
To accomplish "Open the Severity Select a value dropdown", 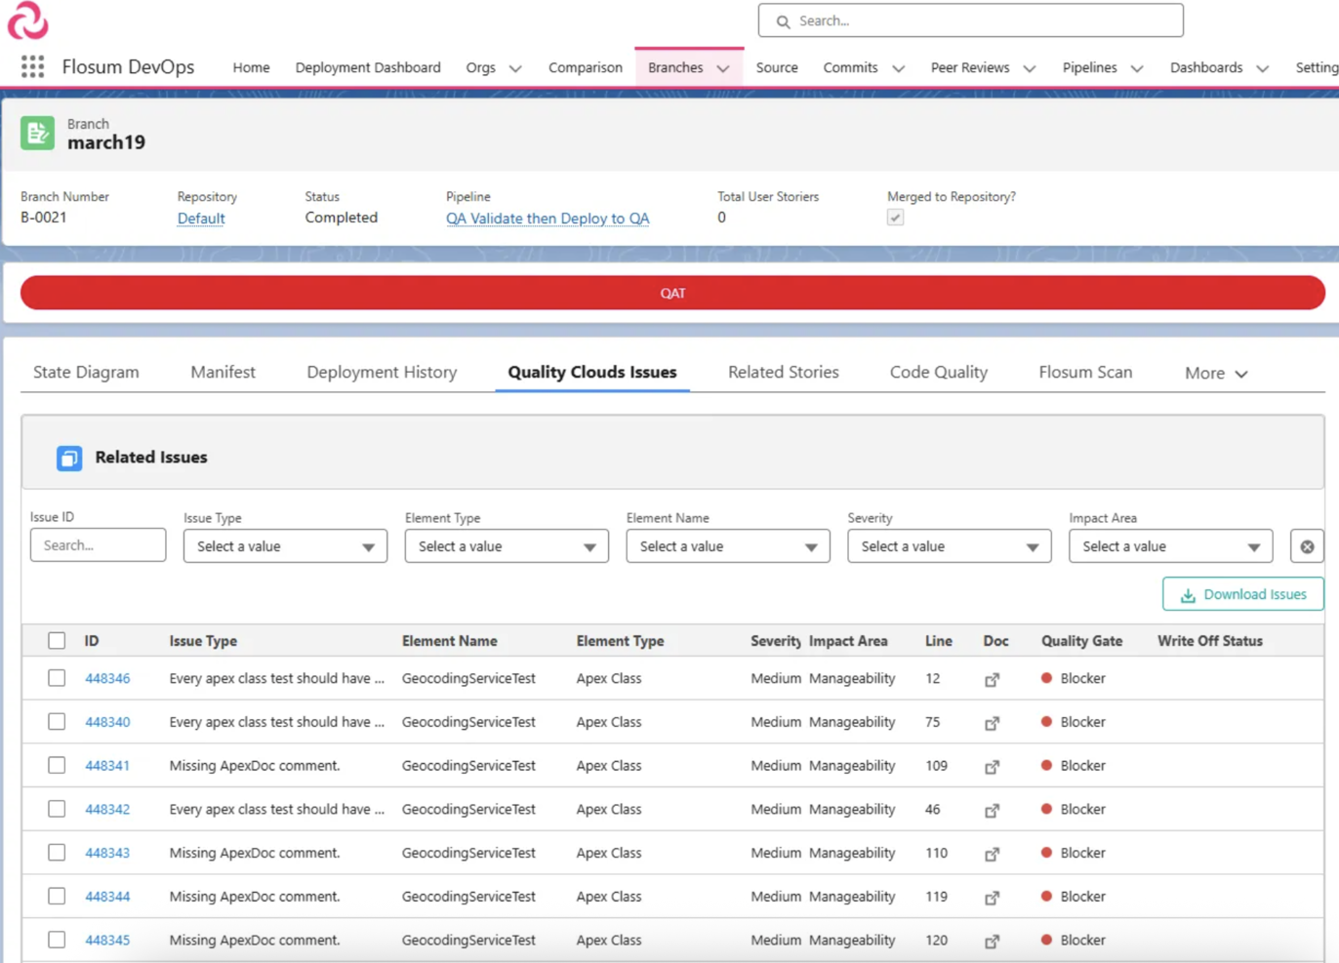I will tap(948, 545).
